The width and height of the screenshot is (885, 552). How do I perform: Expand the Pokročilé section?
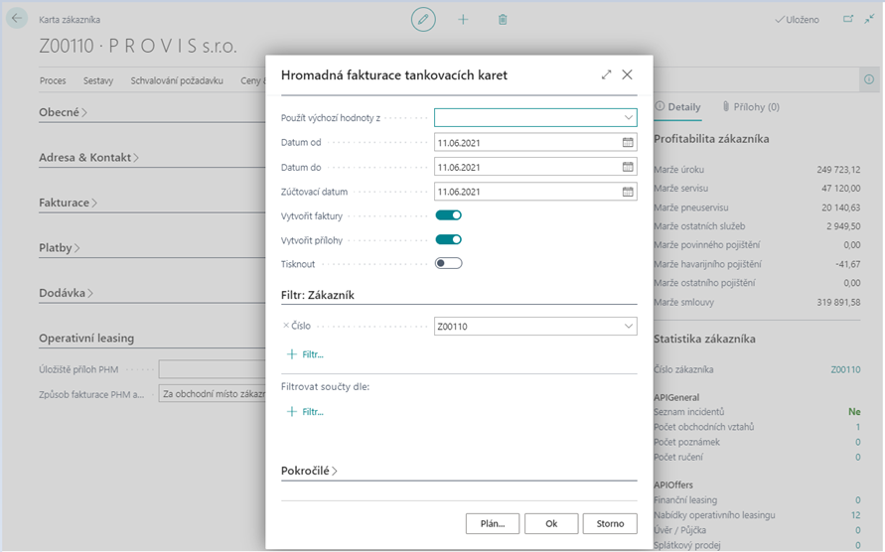309,471
